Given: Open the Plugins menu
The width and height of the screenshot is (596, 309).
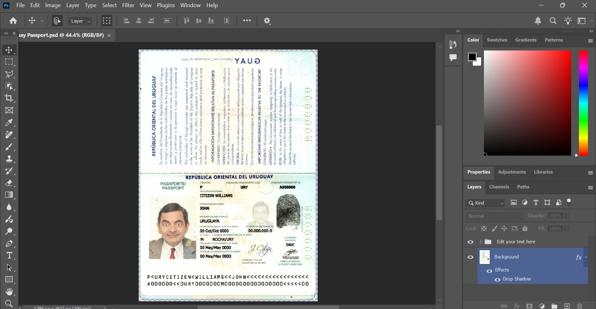Looking at the screenshot, I should click(166, 5).
